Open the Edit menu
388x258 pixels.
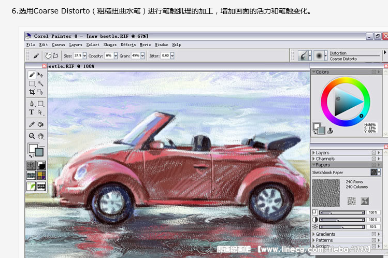point(44,45)
